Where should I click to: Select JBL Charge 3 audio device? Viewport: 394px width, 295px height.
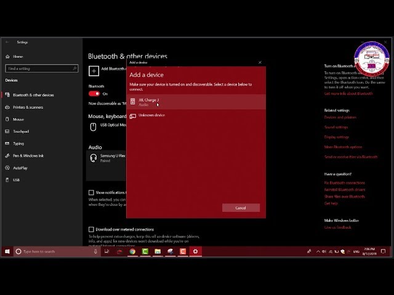(x=196, y=102)
